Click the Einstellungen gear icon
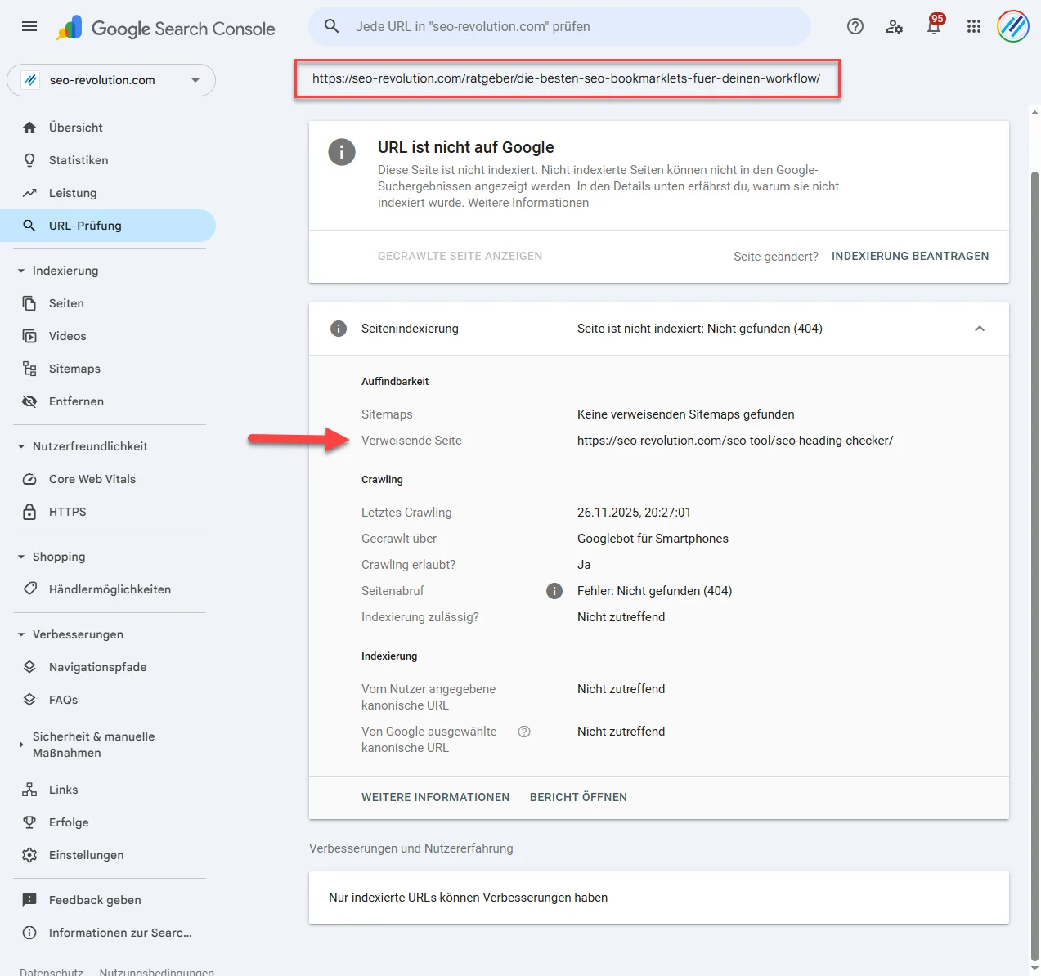The width and height of the screenshot is (1041, 976). 29,854
